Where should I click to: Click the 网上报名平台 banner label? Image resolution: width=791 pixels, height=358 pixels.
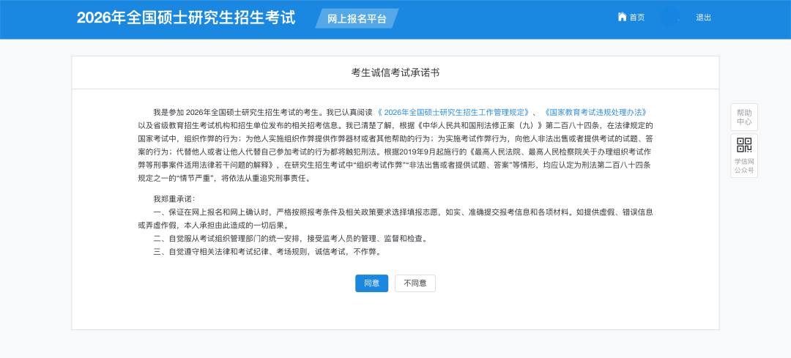click(357, 19)
